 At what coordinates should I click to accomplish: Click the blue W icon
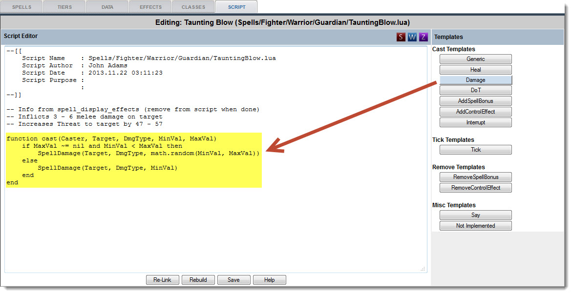tap(412, 37)
